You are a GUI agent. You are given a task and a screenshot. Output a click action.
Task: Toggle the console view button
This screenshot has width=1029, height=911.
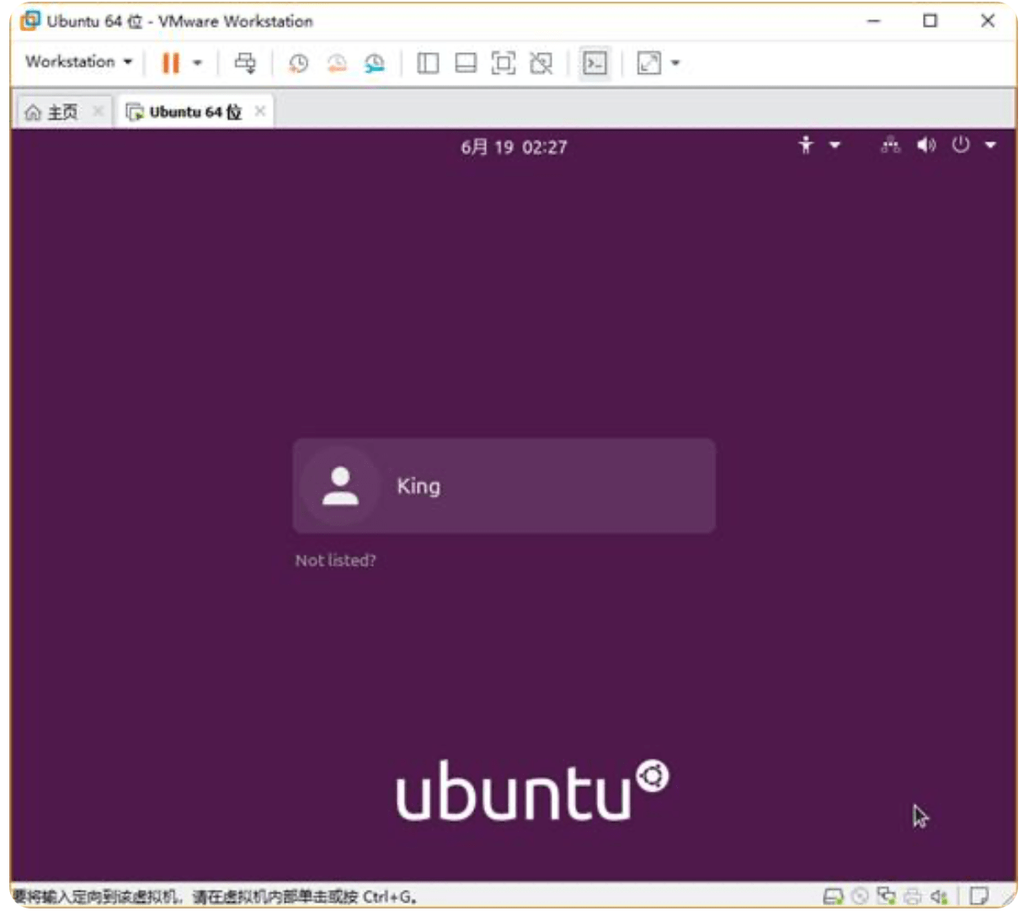[x=595, y=63]
